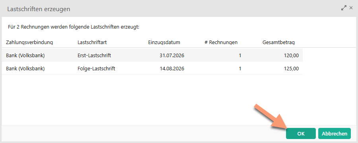Click the invoice count in Folge-Lastschrift row
This screenshot has width=358, height=143.
point(240,68)
